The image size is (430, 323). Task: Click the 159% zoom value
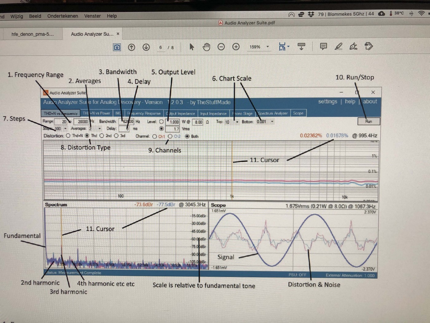pos(255,47)
